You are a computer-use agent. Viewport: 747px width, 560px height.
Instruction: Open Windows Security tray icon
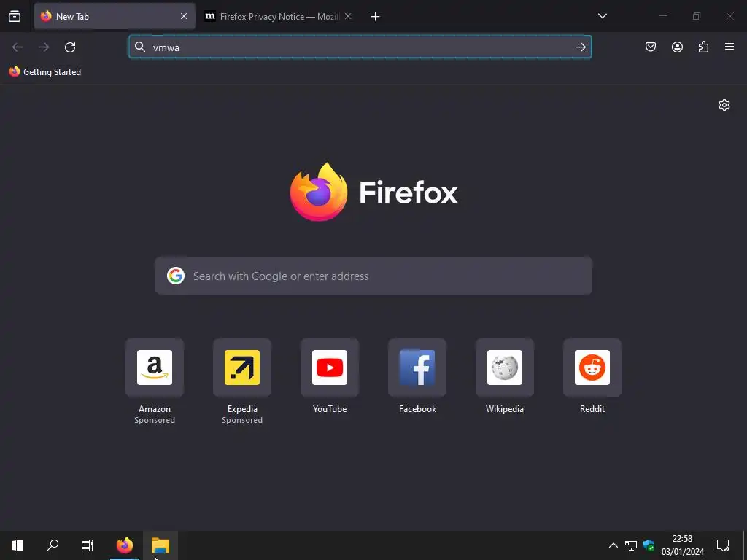point(649,545)
